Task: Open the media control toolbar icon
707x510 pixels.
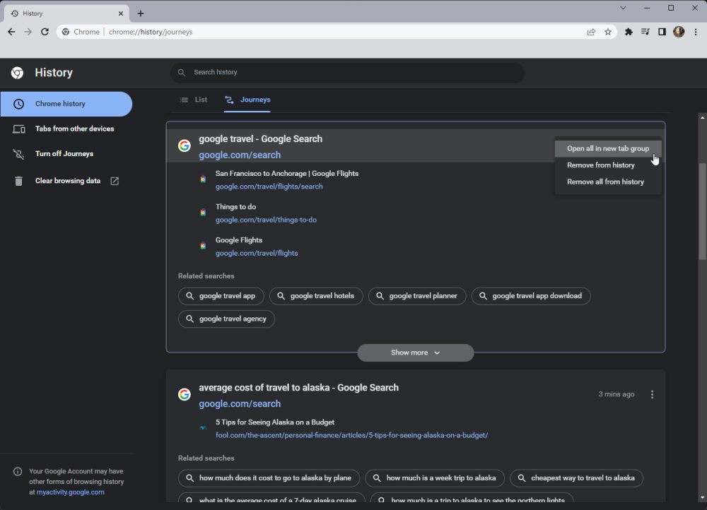Action: [x=645, y=32]
